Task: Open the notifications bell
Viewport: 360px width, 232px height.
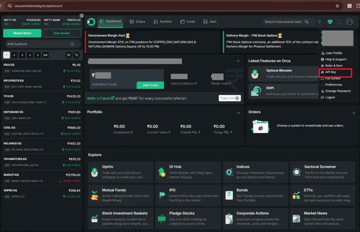Action: [339, 22]
